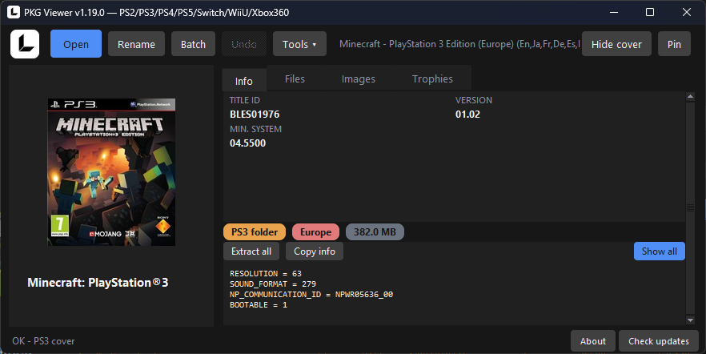Open the About dialog button

pos(593,341)
